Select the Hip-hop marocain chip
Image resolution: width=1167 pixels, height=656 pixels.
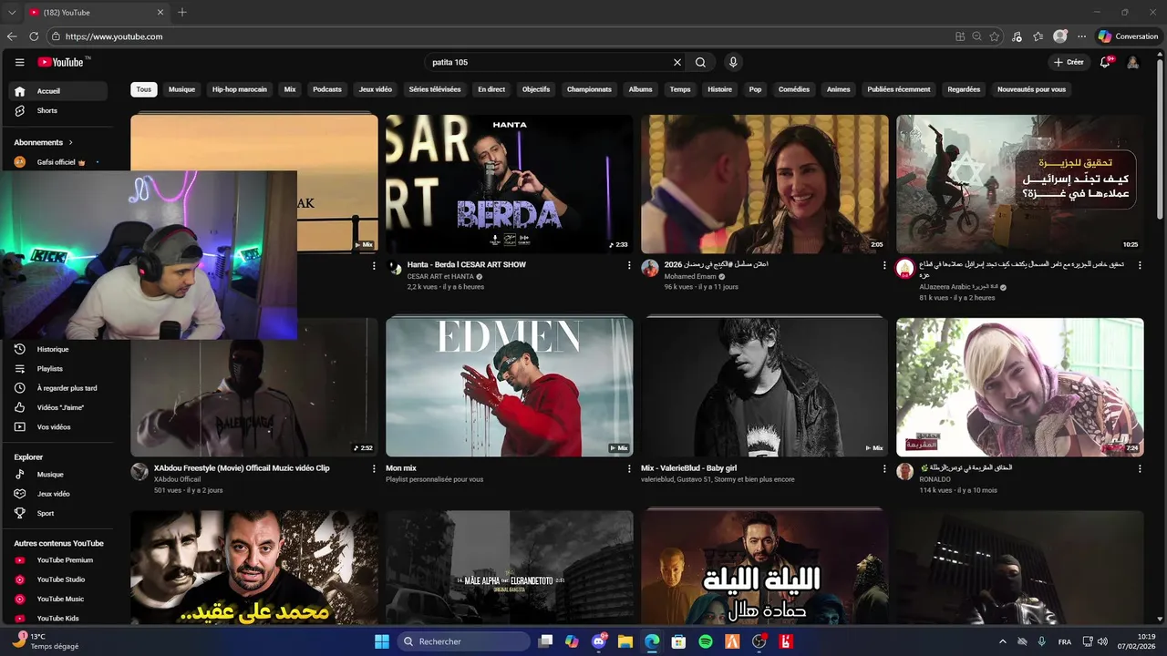240,89
